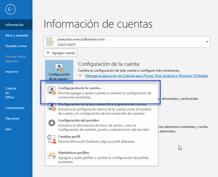Click the green plus icon on Agregar cuenta
This screenshot has width=218, height=177.
pos(48,53)
